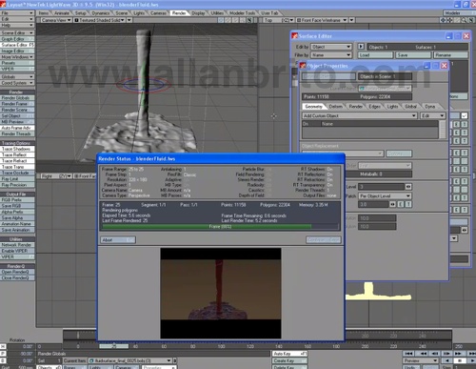Switch to the Dynamics tab
This screenshot has height=369, width=476.
(x=100, y=13)
